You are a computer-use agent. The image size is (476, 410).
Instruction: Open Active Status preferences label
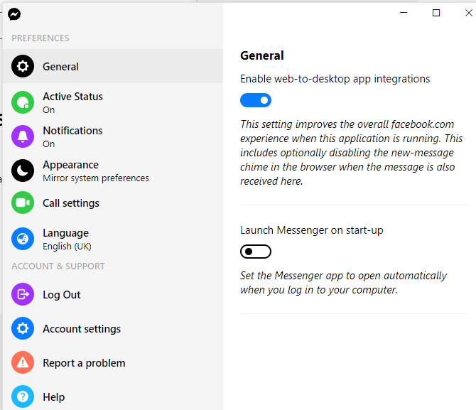point(73,96)
